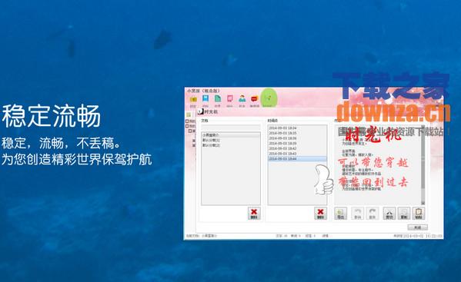Viewport: 461px width, 282px height.
Task: Select the 18:42 timepoint entry
Action: (x=297, y=148)
